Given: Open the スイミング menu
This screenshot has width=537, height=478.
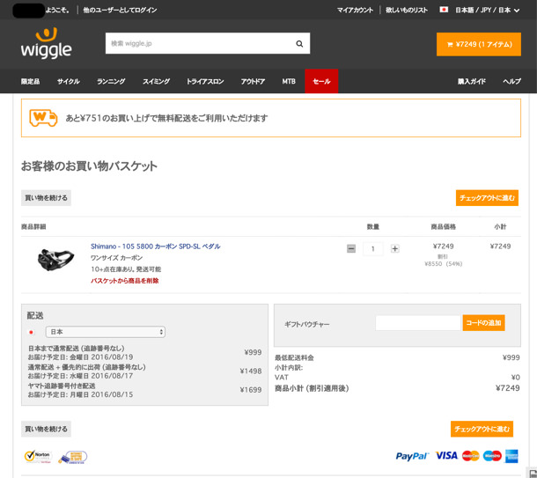Looking at the screenshot, I should click(156, 81).
